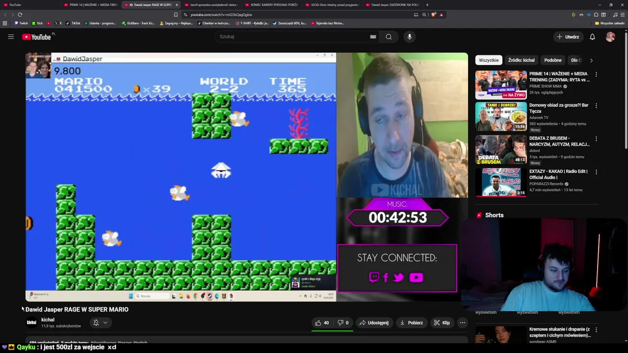Go to YouTube home via logo

click(36, 37)
